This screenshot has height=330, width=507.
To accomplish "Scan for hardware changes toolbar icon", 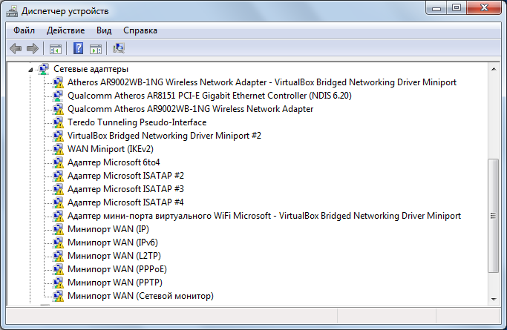I will pos(119,48).
